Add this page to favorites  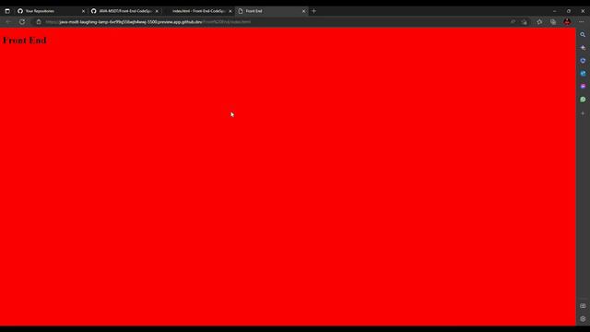(539, 22)
